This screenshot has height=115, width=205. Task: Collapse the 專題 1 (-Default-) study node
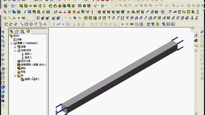click(x=12, y=43)
